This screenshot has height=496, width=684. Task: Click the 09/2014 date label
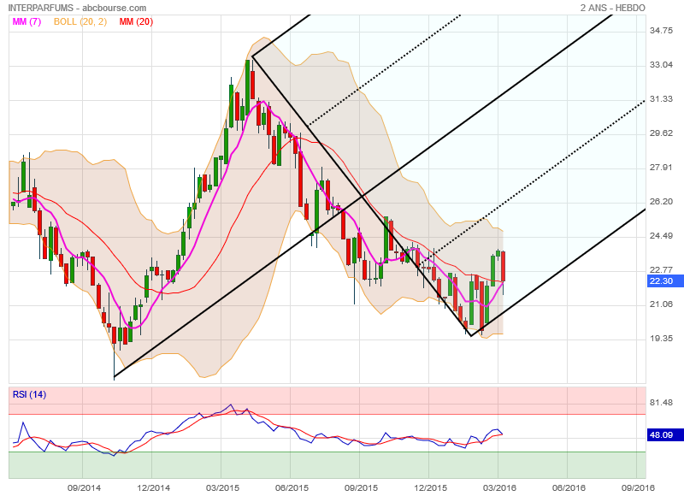[84, 487]
